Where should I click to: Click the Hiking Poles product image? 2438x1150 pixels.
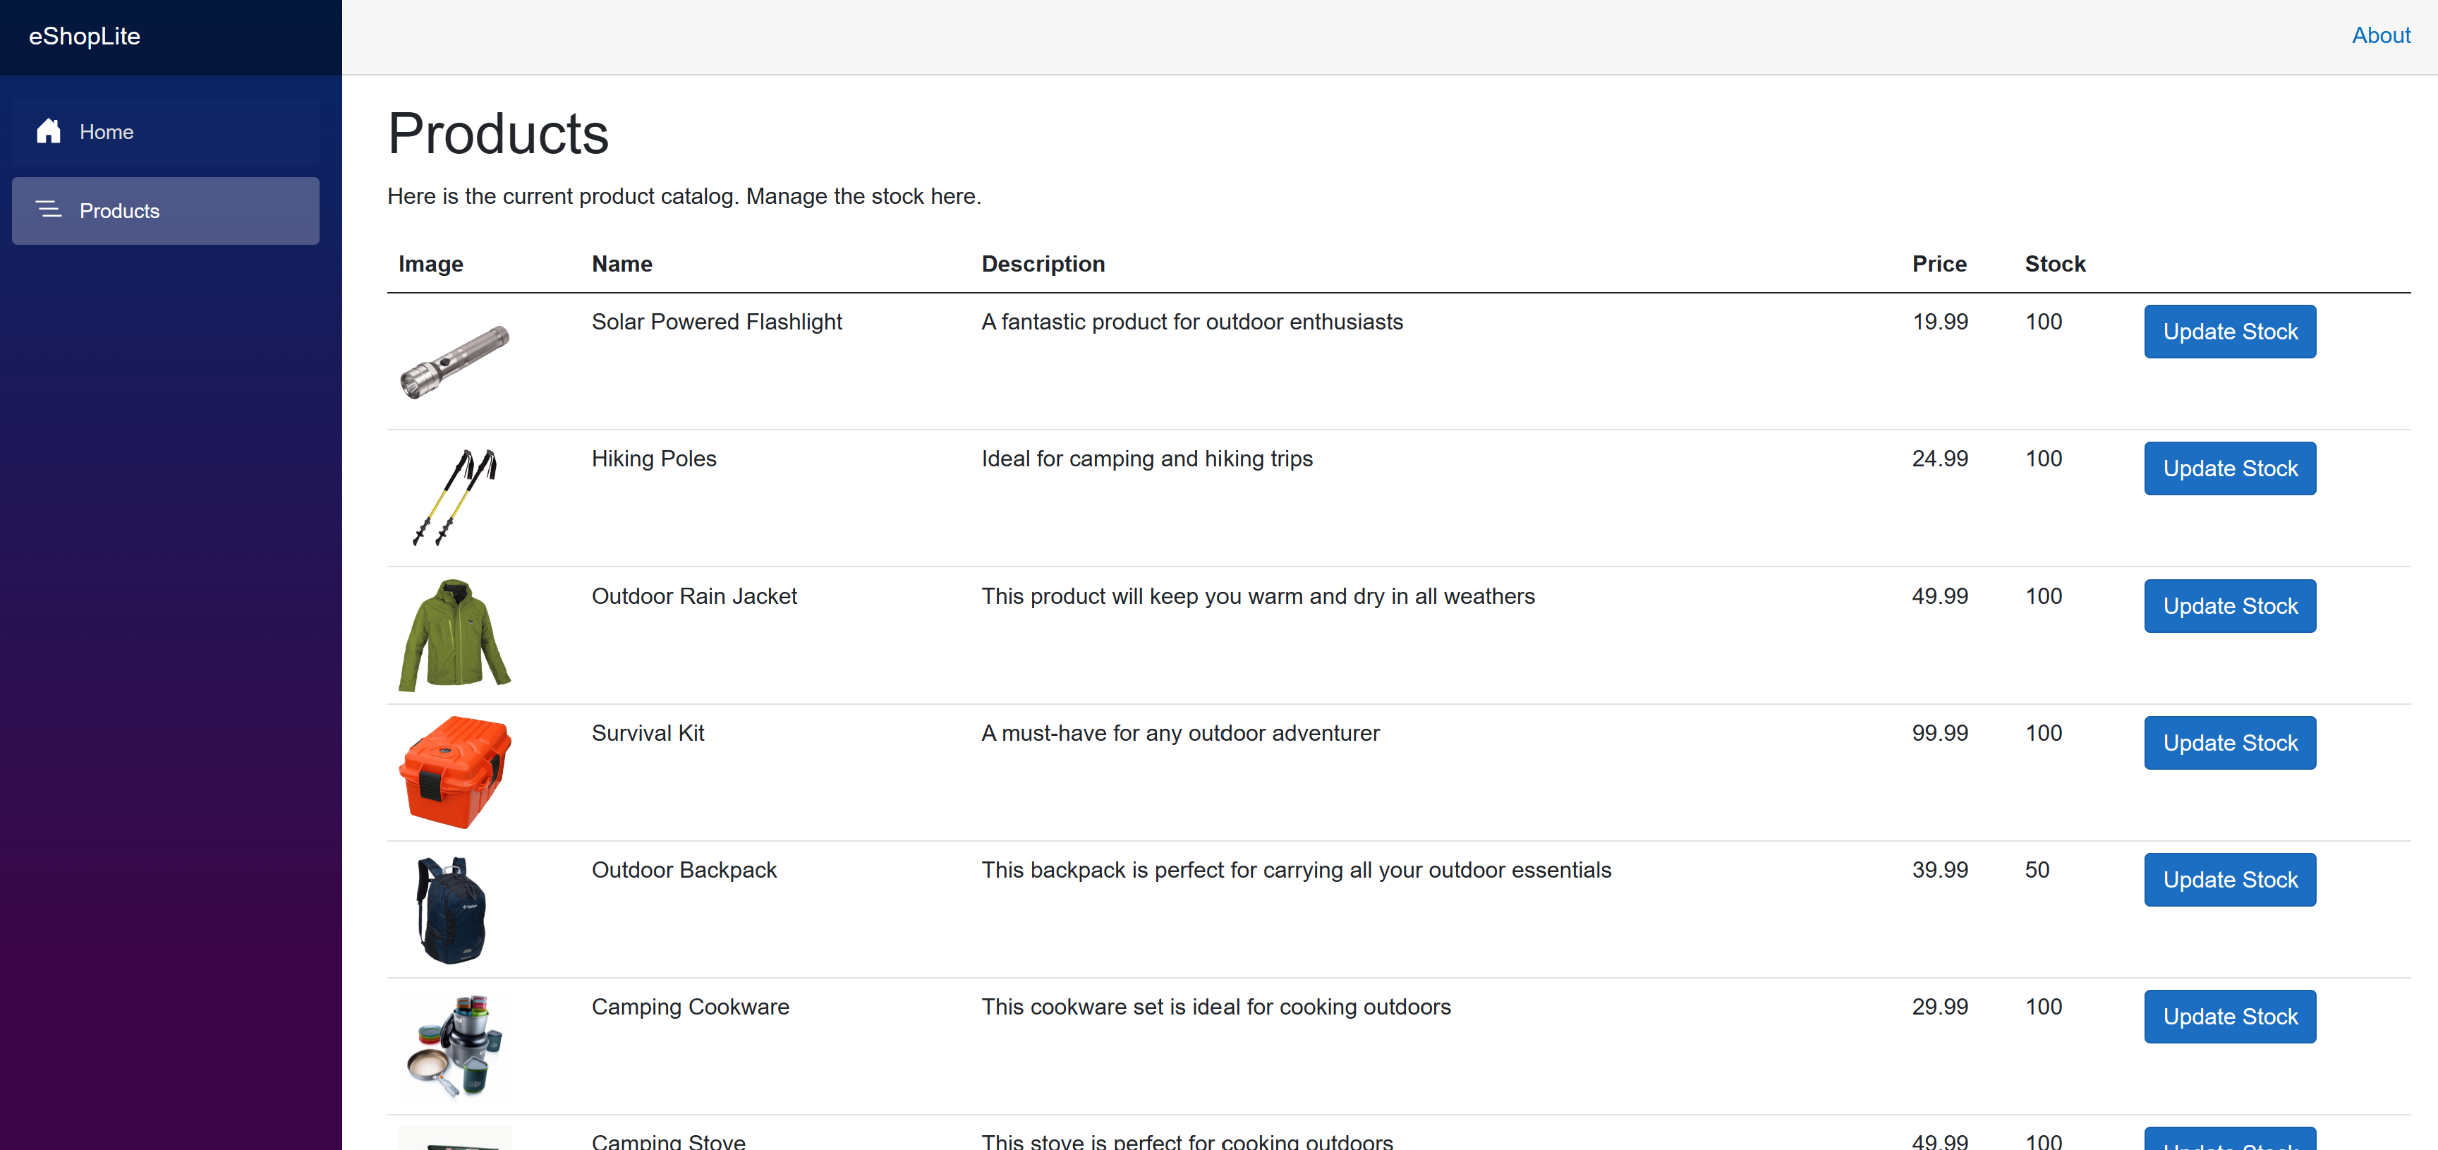pyautogui.click(x=454, y=498)
